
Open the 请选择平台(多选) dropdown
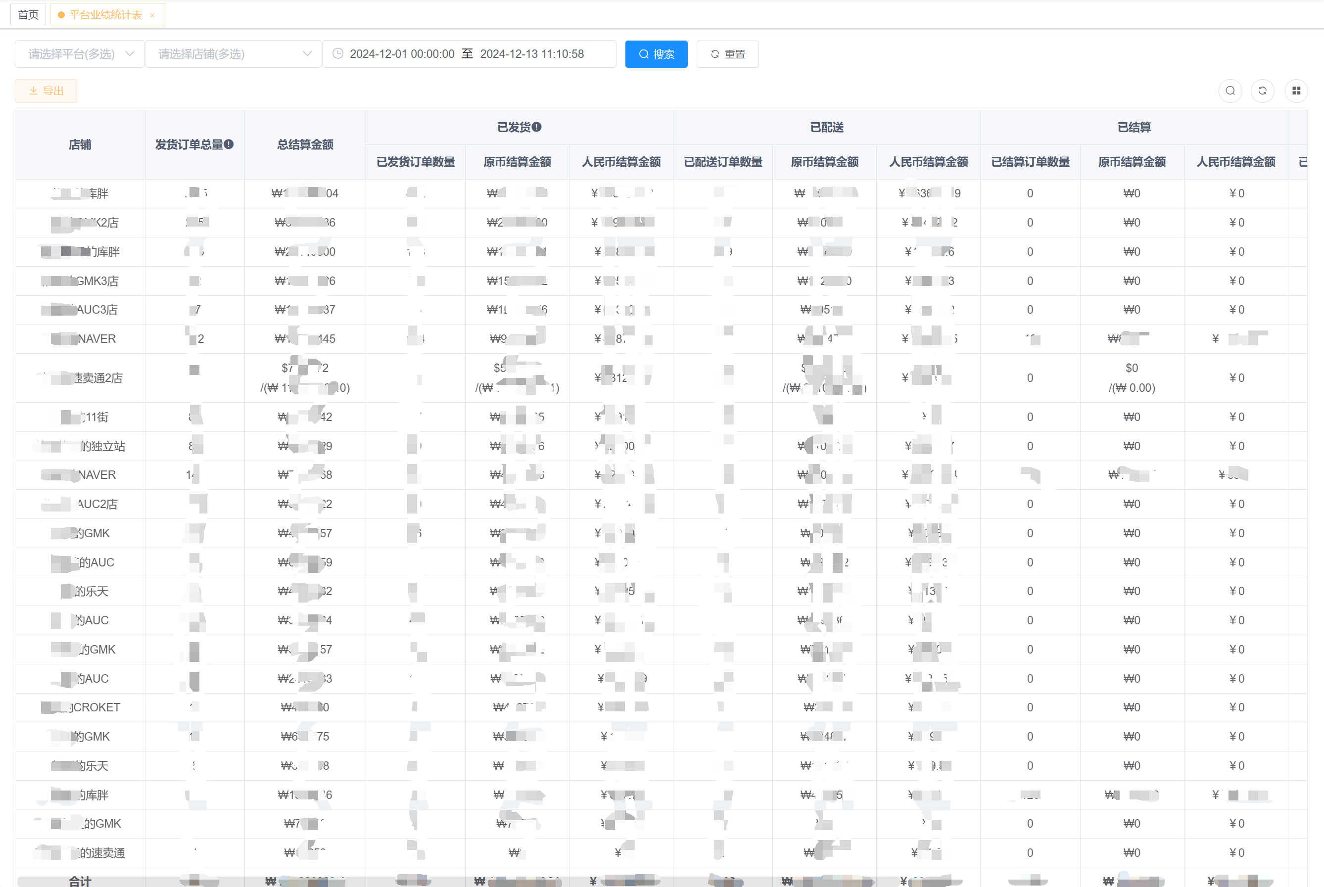[72, 54]
